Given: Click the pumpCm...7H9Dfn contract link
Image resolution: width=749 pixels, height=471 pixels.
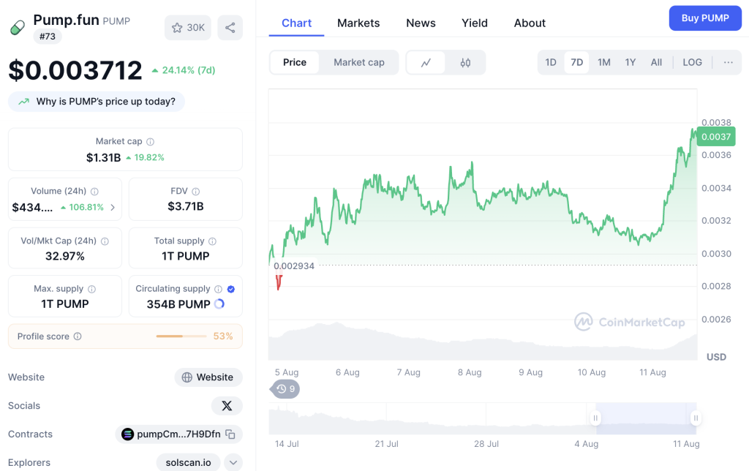Looking at the screenshot, I should pos(178,434).
